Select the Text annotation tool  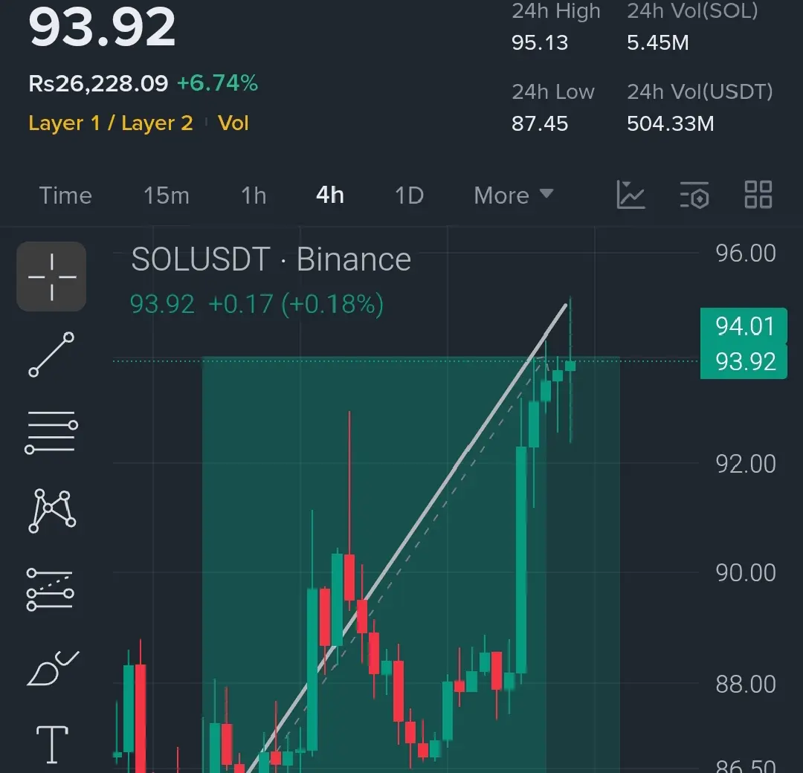point(52,744)
